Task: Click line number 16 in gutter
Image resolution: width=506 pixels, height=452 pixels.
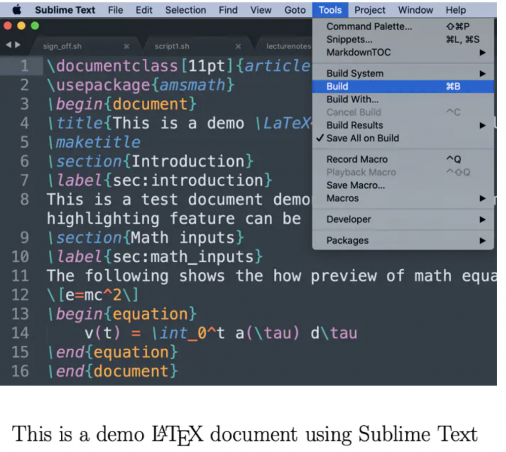Action: click(20, 371)
